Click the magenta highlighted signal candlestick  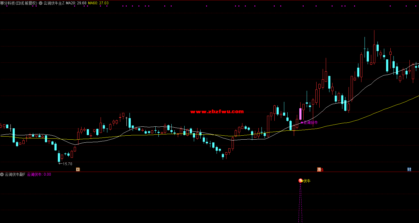[300, 114]
